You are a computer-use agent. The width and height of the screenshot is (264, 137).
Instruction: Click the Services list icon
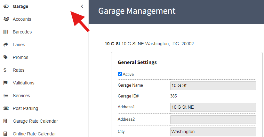(x=6, y=96)
